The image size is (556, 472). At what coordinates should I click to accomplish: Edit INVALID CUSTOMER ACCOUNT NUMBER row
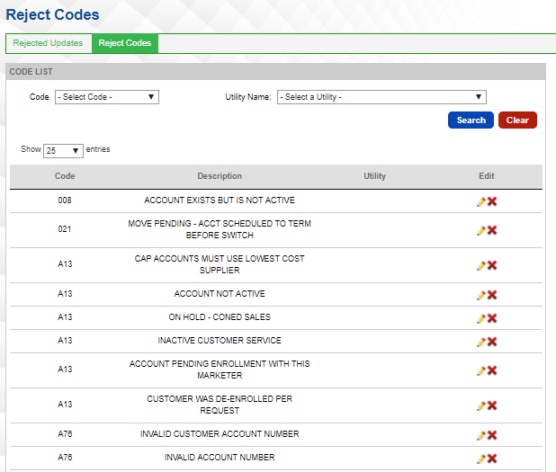point(480,435)
